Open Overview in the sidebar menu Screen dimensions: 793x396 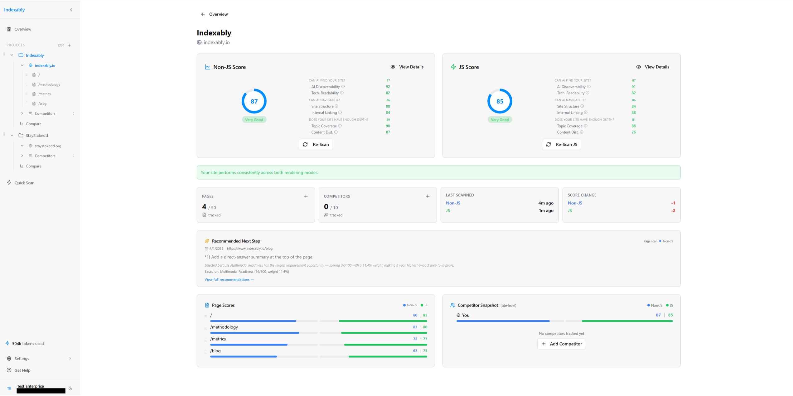coord(23,29)
